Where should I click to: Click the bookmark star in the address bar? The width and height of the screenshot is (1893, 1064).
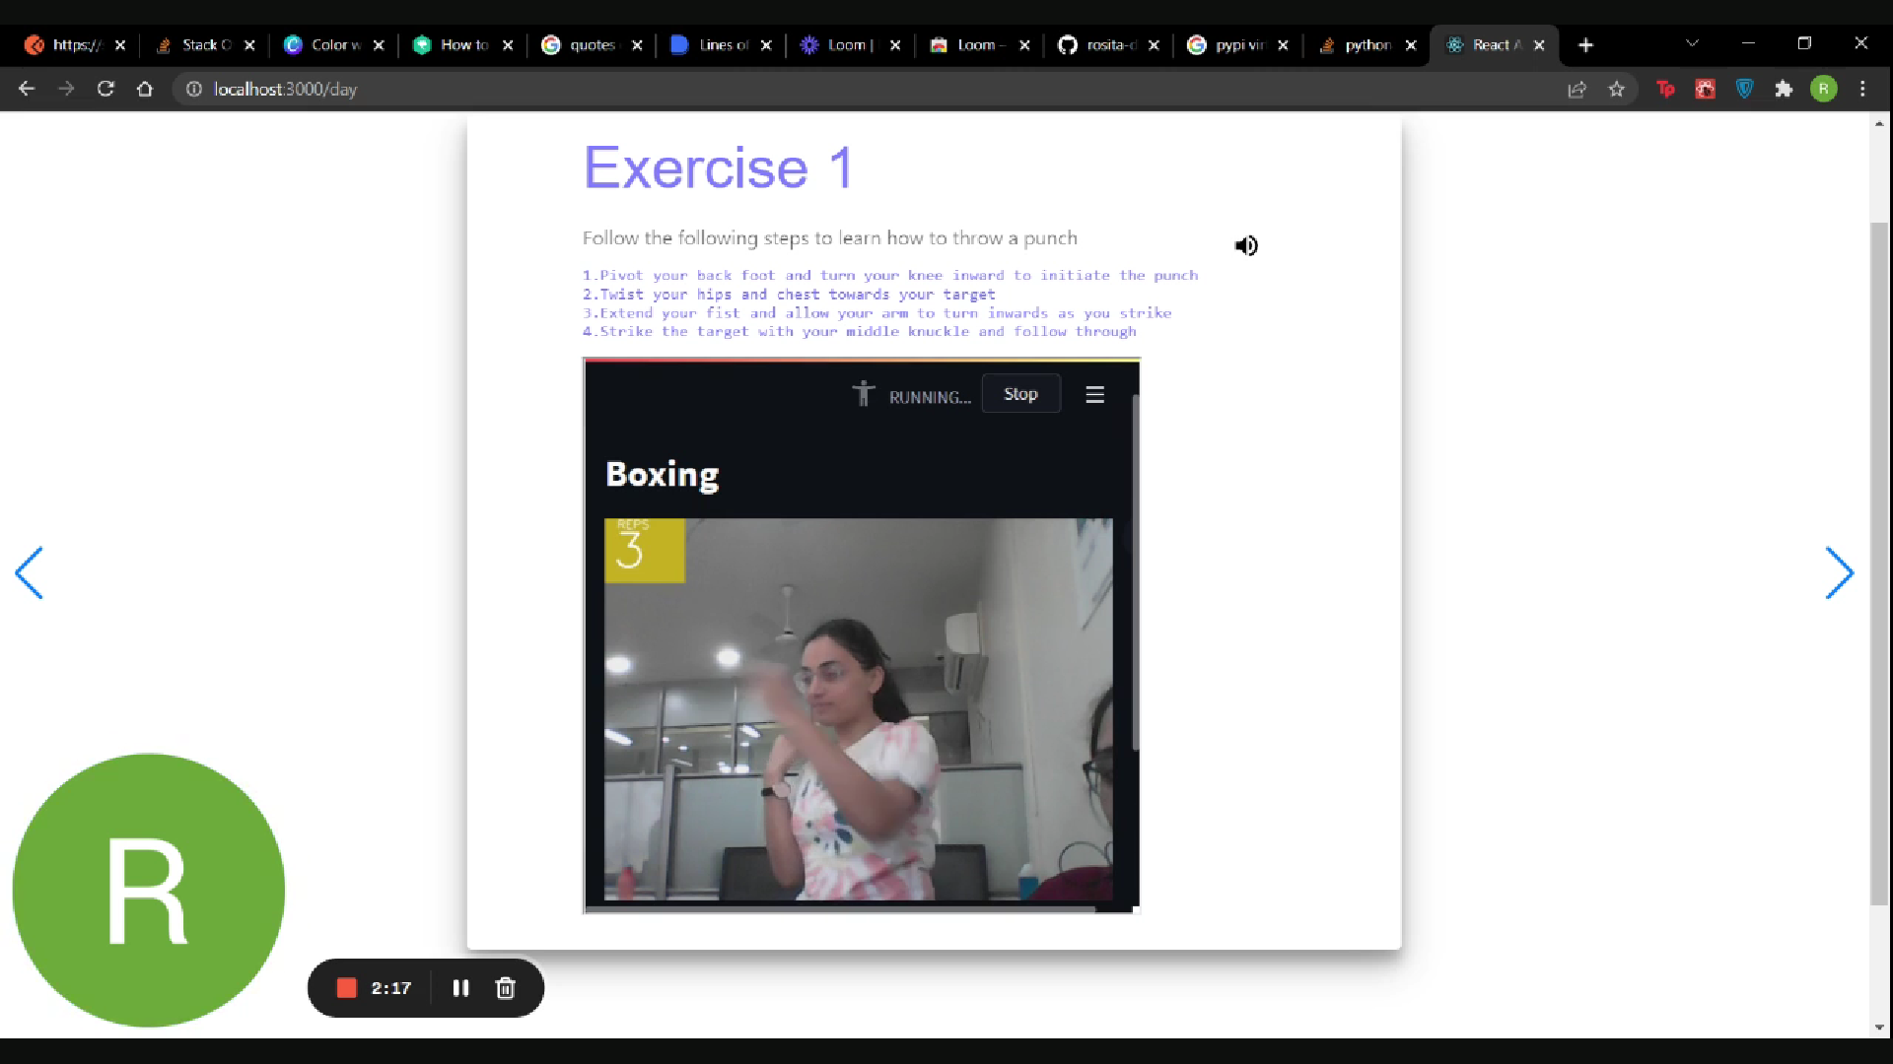click(1617, 89)
